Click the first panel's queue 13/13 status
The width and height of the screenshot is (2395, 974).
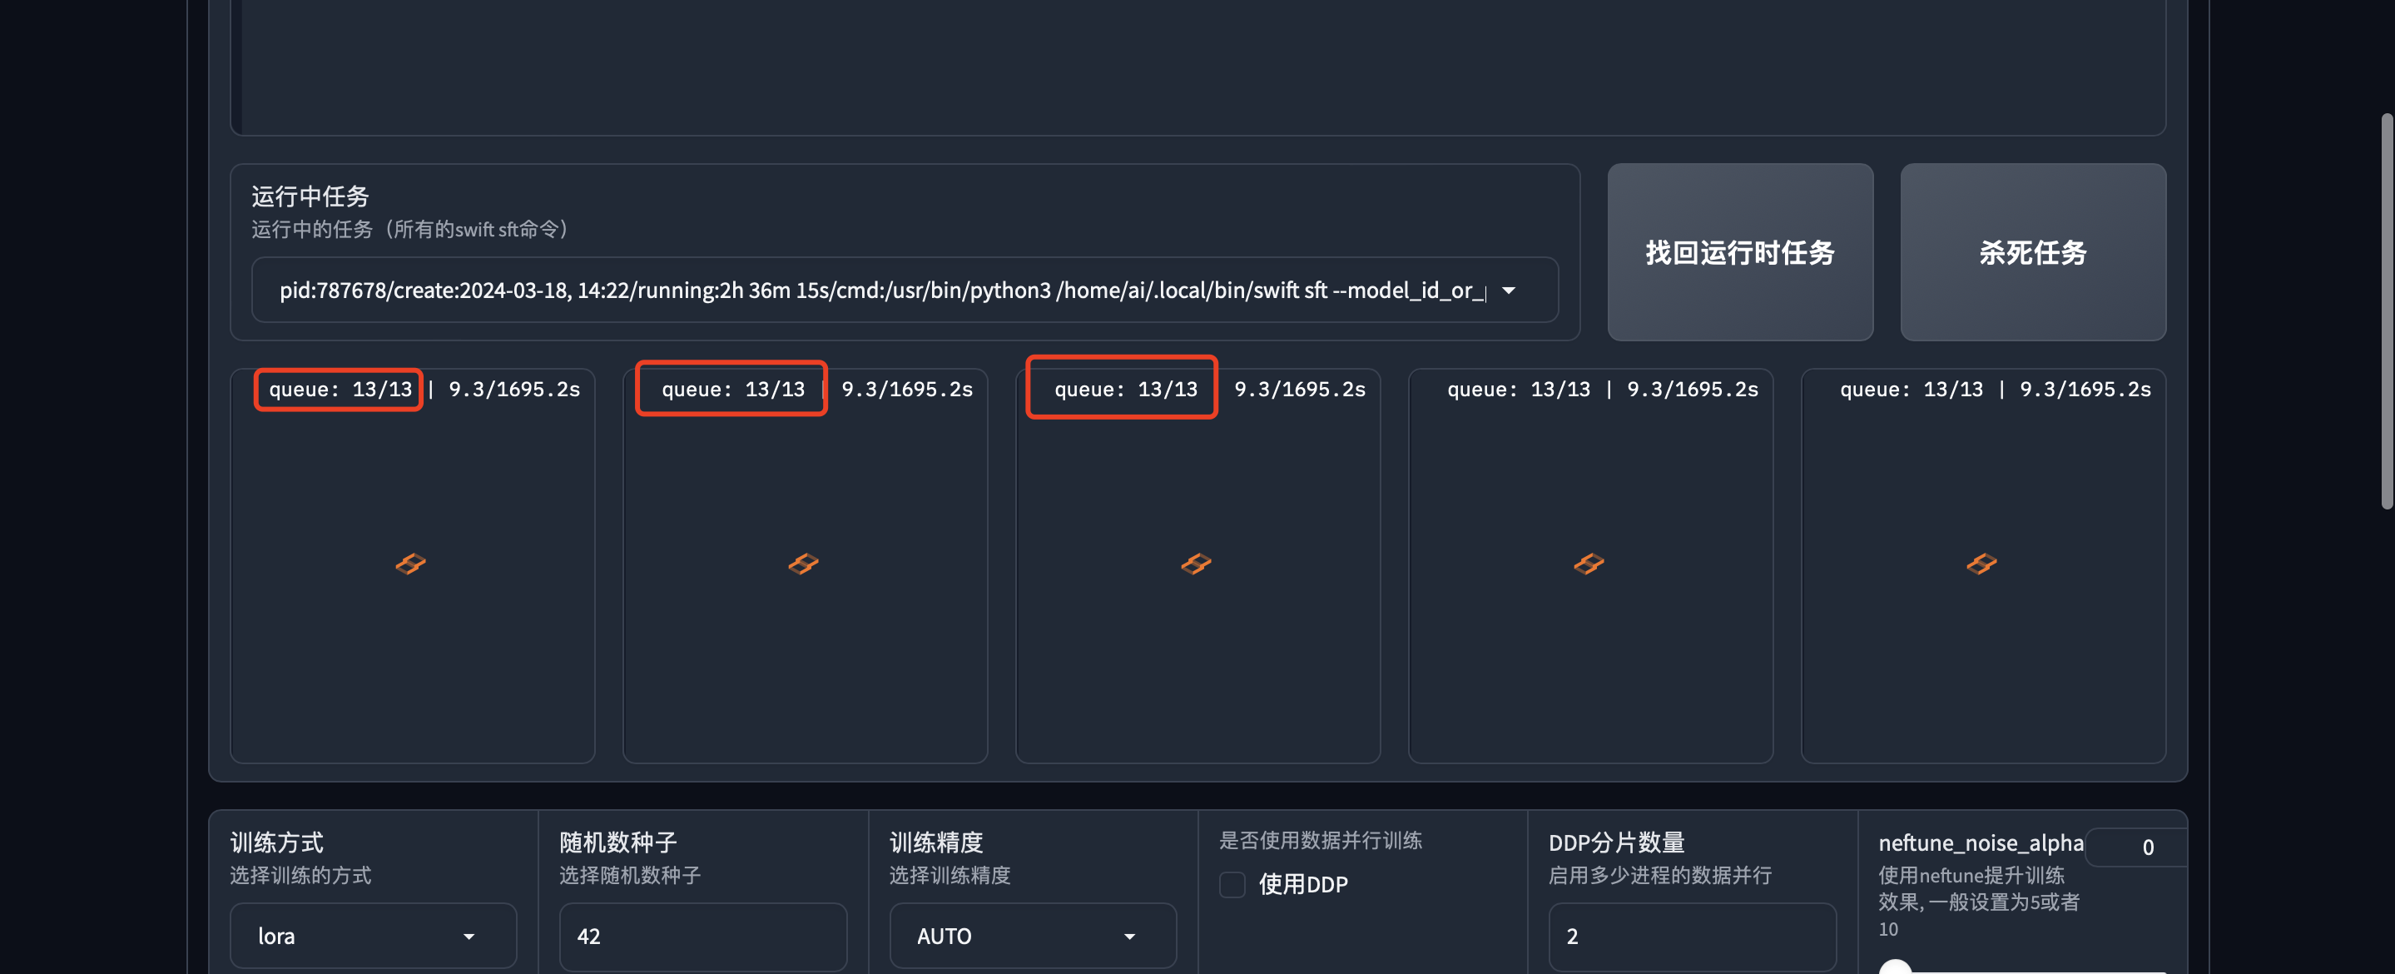point(340,389)
